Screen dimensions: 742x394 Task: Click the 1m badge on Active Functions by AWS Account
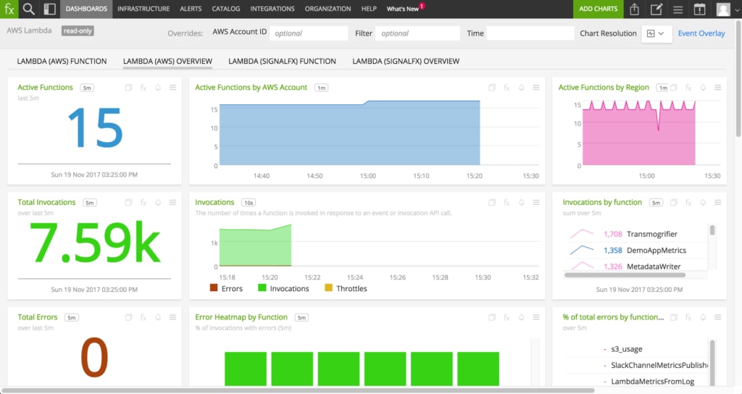pos(321,88)
